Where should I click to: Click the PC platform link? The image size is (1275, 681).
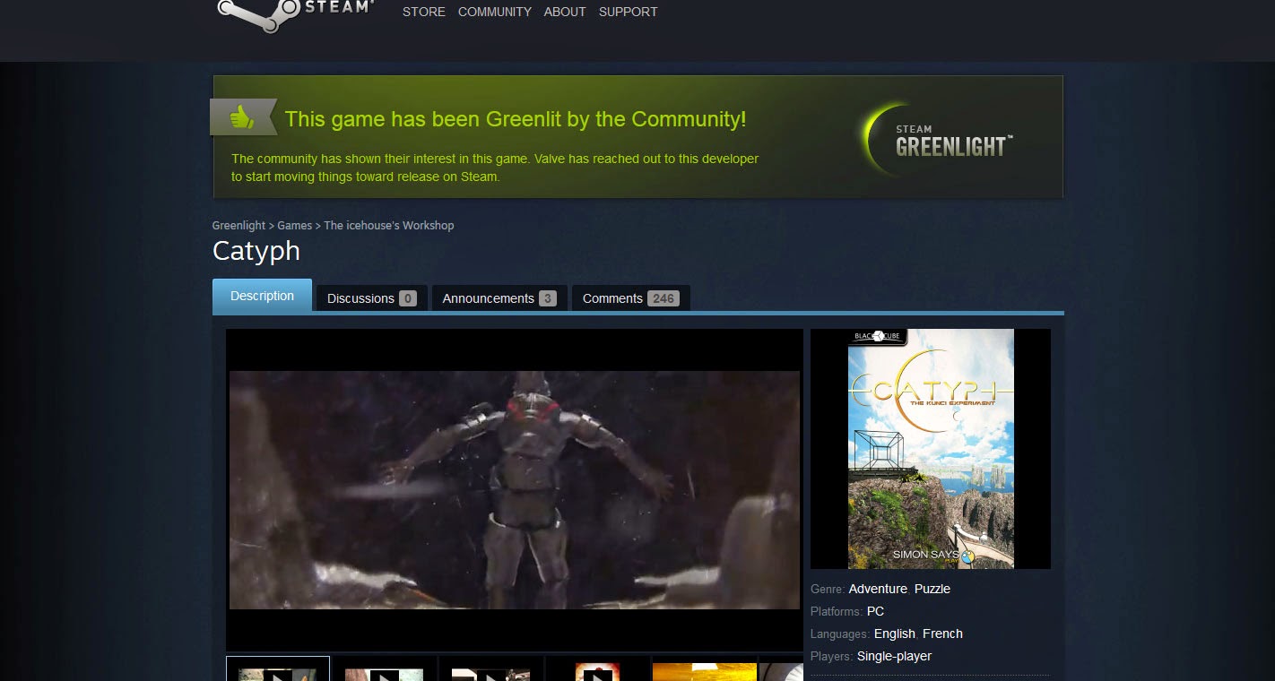point(875,611)
